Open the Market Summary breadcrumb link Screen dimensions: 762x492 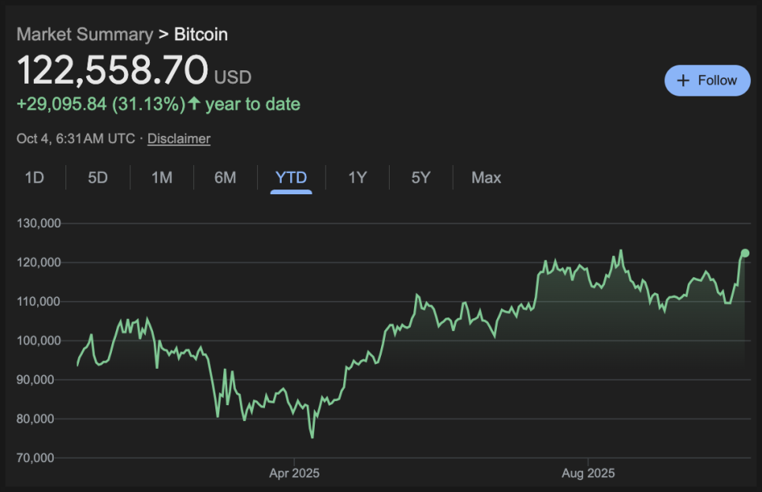(x=84, y=34)
